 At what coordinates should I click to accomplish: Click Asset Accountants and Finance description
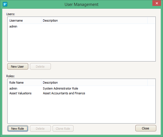pyautogui.click(x=64, y=93)
